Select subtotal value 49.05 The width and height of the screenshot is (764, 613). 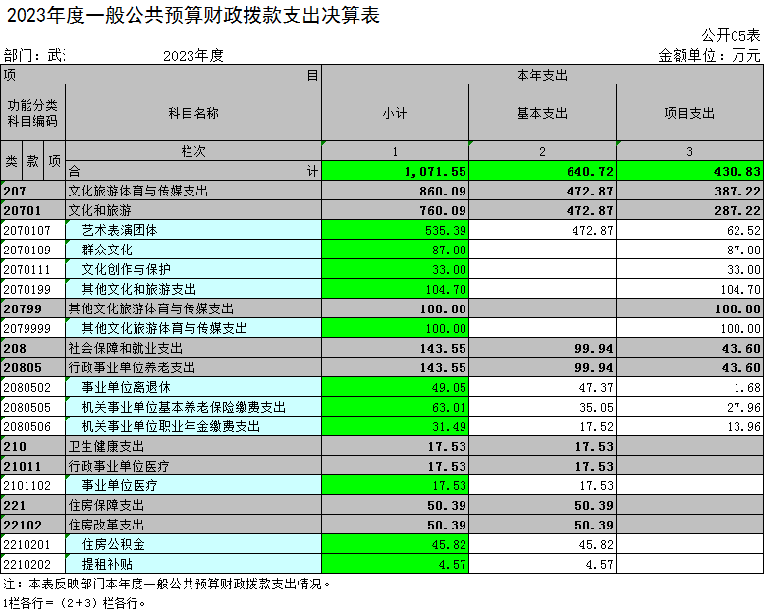(x=395, y=387)
